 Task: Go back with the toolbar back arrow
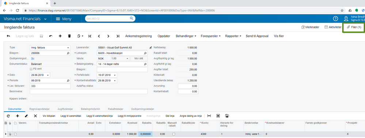[x=8, y=36]
